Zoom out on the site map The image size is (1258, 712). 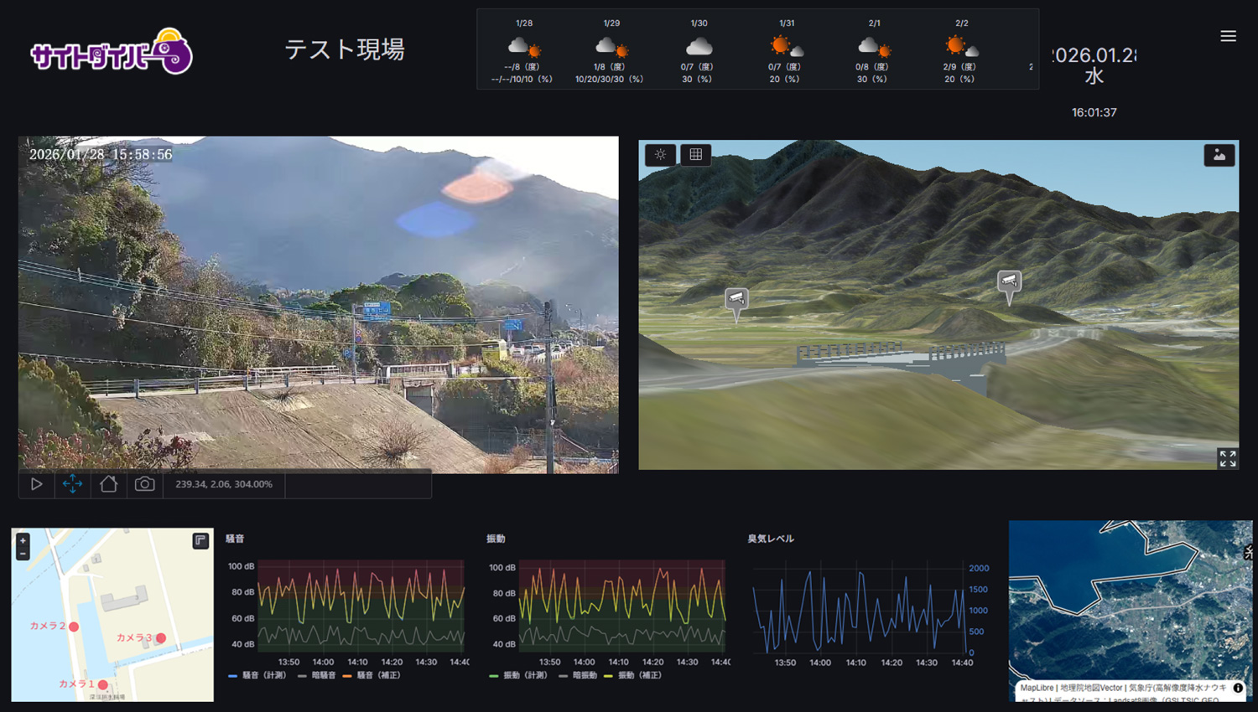pos(23,554)
